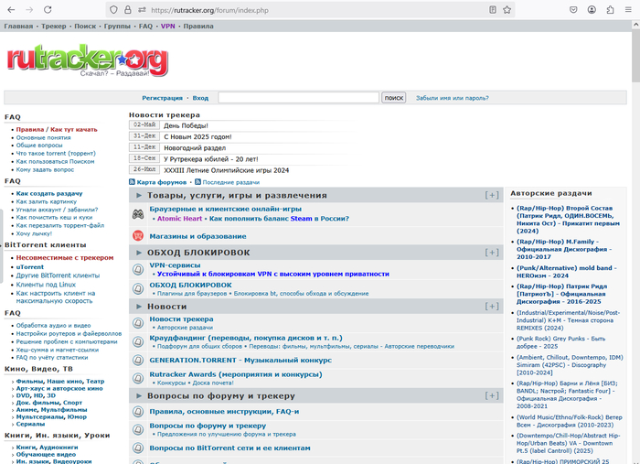Screen dimensions: 640x464
Task: Bookmark this page with star icon
Action: click(x=507, y=10)
